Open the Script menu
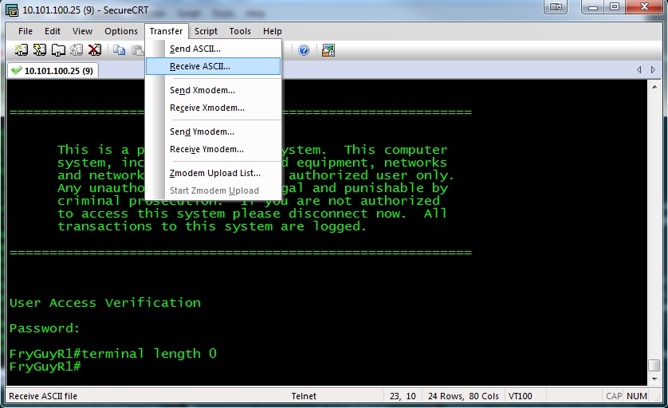The height and width of the screenshot is (408, 668). pyautogui.click(x=206, y=31)
